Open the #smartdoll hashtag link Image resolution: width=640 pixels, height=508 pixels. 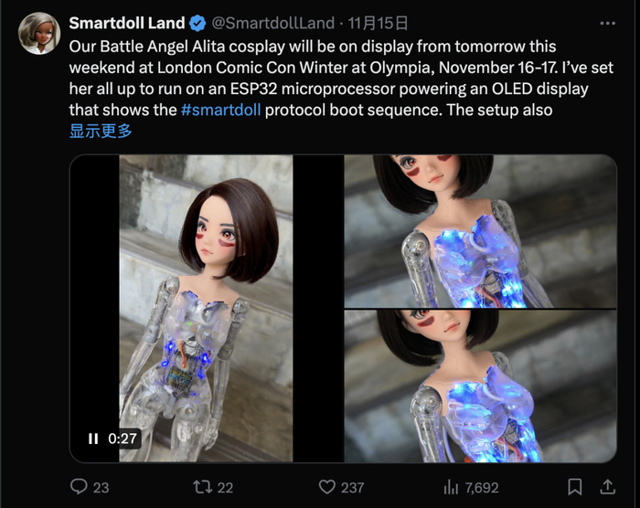point(221,110)
